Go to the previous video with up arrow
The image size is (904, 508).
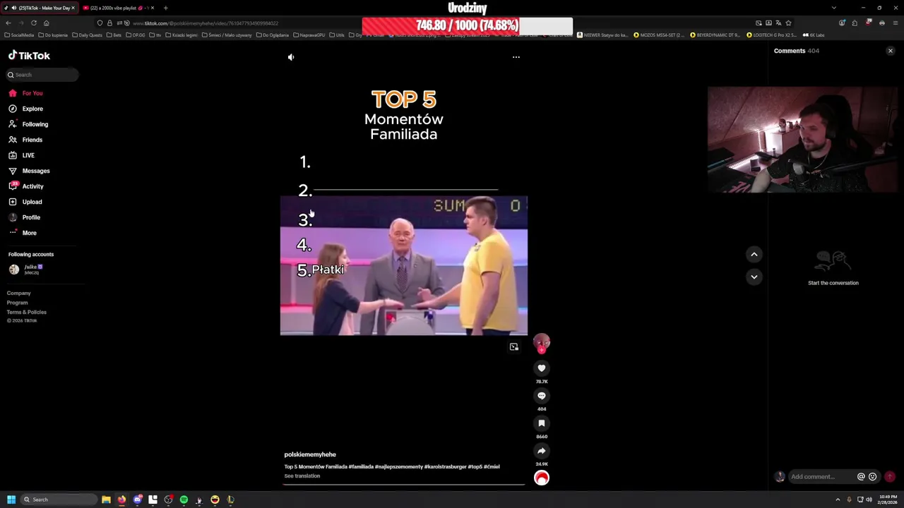(x=754, y=254)
